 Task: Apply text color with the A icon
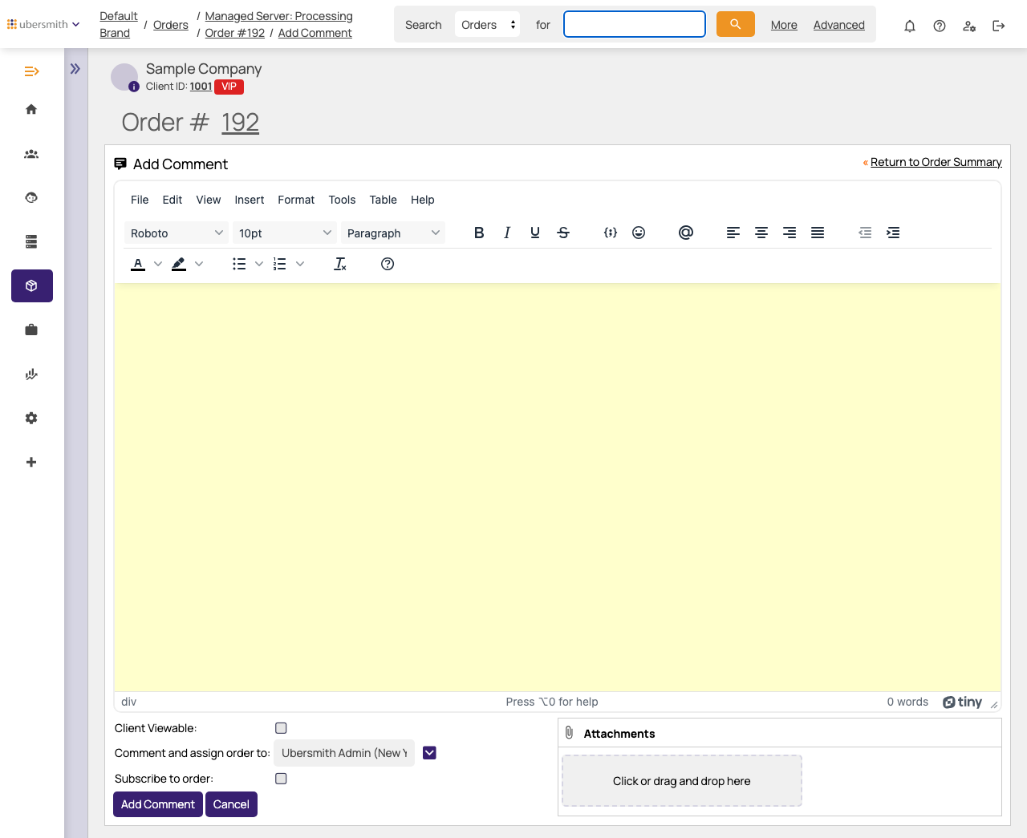pos(138,264)
